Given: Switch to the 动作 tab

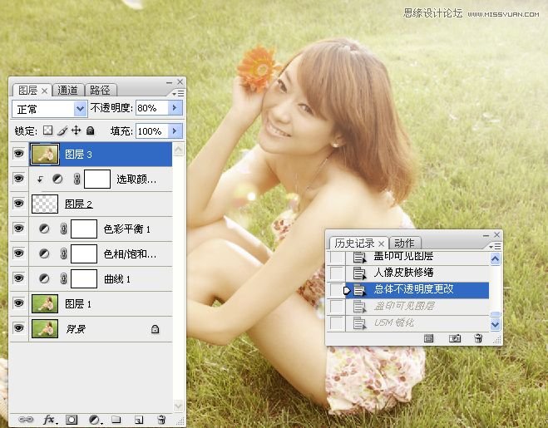Looking at the screenshot, I should 403,243.
